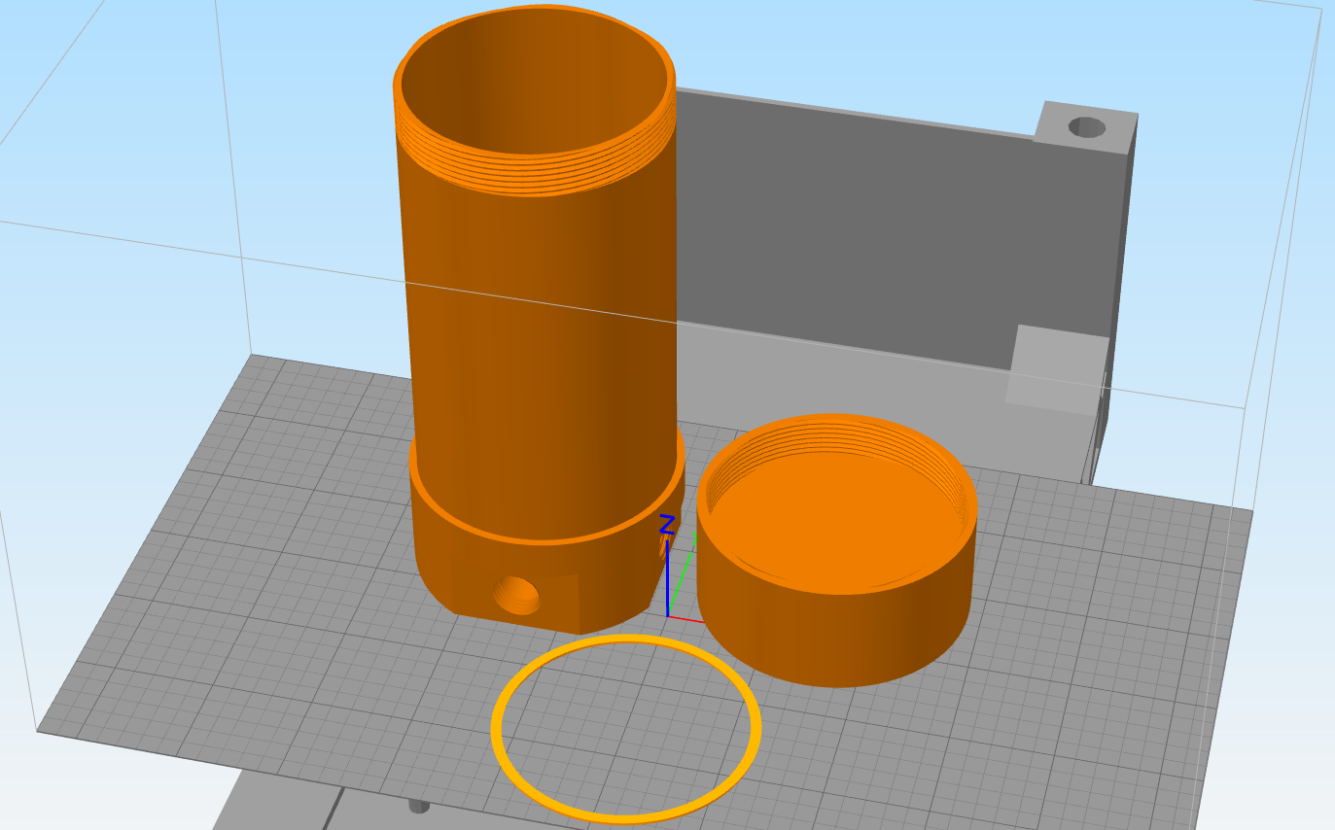The height and width of the screenshot is (830, 1335).
Task: Select the thin yellow ring model
Action: 626,729
